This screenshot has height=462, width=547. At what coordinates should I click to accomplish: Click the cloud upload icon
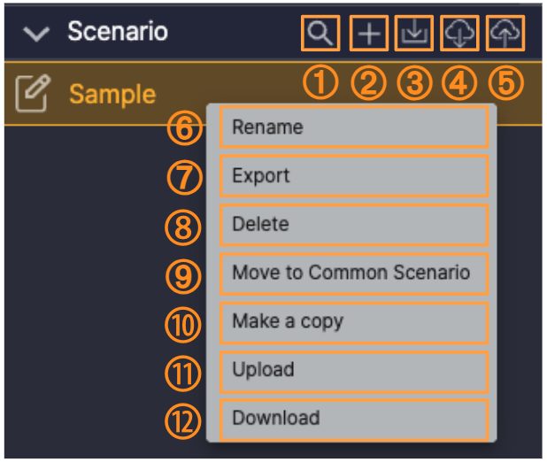505,35
